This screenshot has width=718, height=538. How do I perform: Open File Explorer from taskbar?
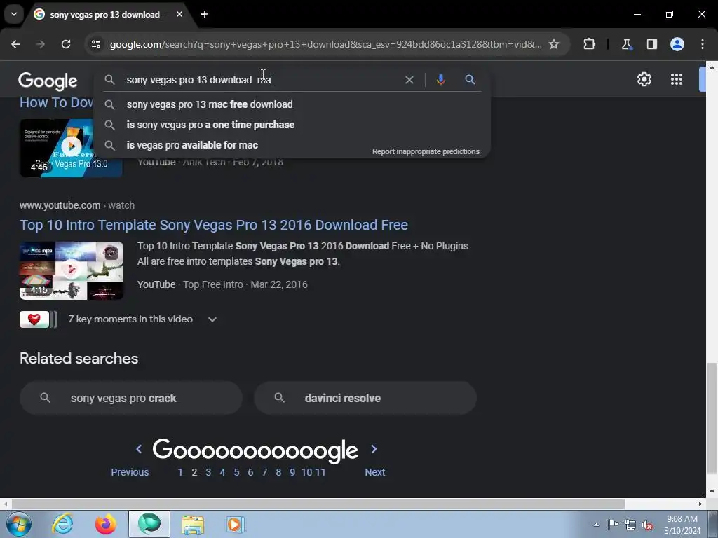[193, 524]
